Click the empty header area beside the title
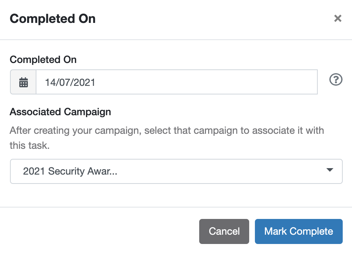This screenshot has width=352, height=254. point(213,19)
